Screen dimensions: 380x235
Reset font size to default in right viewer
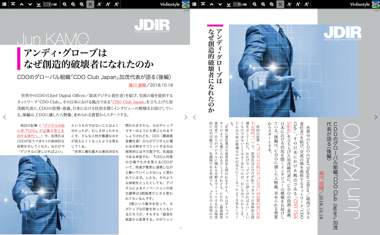pyautogui.click(x=306, y=4)
